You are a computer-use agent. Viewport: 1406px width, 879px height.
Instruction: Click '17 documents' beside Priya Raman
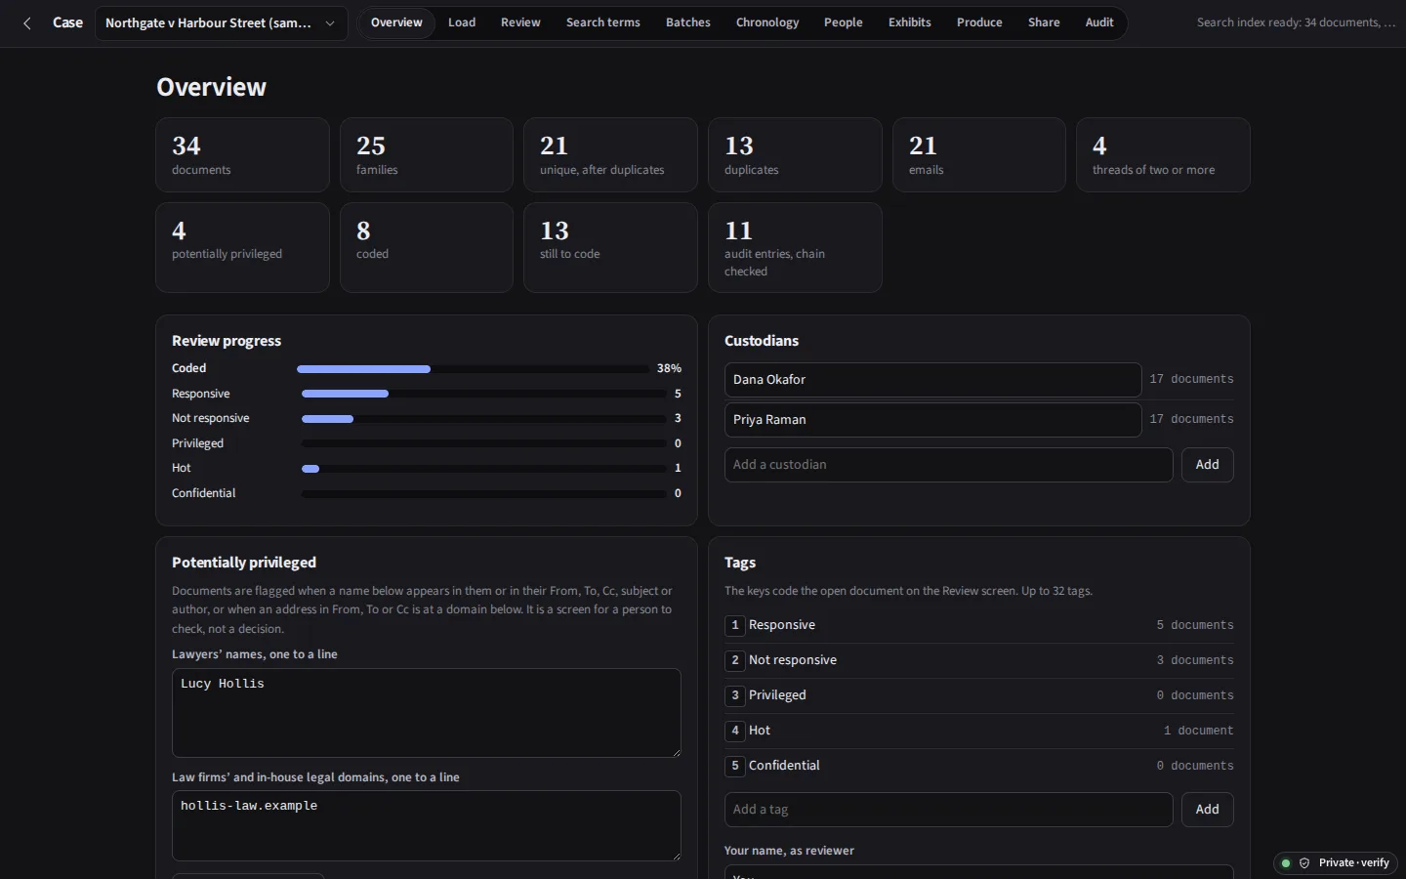click(1191, 420)
